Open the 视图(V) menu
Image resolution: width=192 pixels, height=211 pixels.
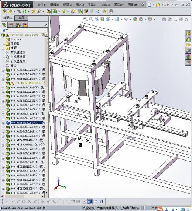pos(67,4)
